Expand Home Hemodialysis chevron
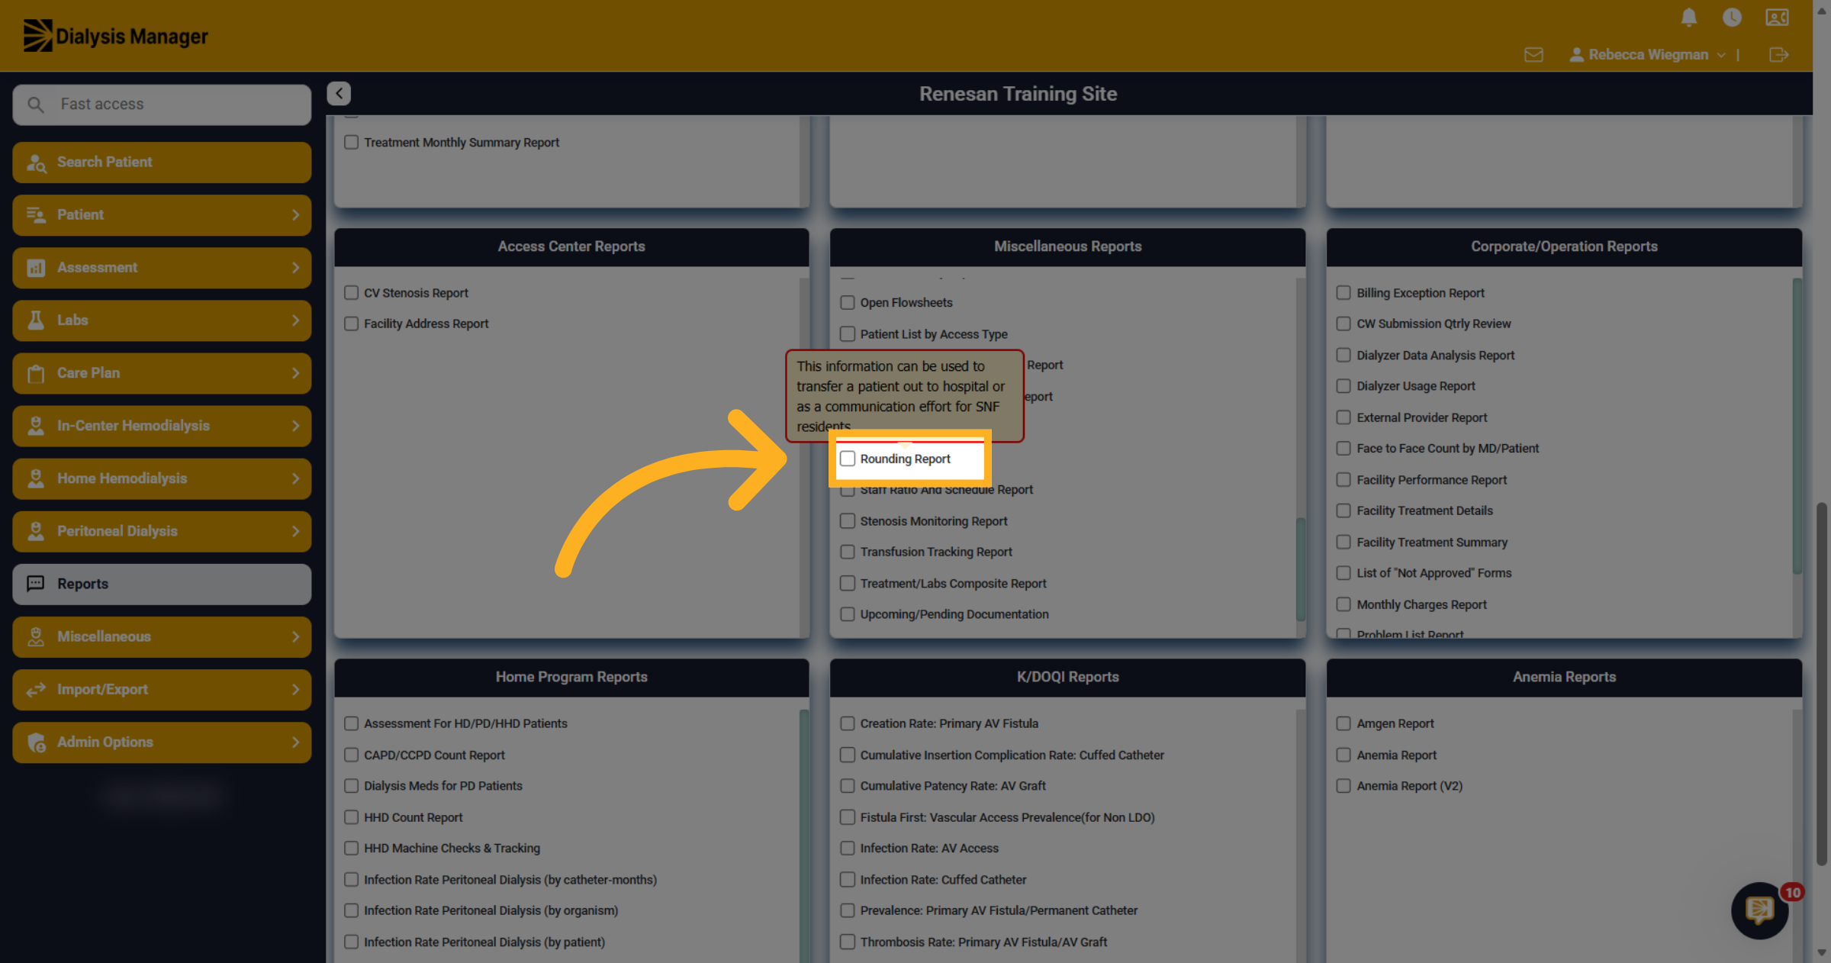1831x963 pixels. point(296,478)
